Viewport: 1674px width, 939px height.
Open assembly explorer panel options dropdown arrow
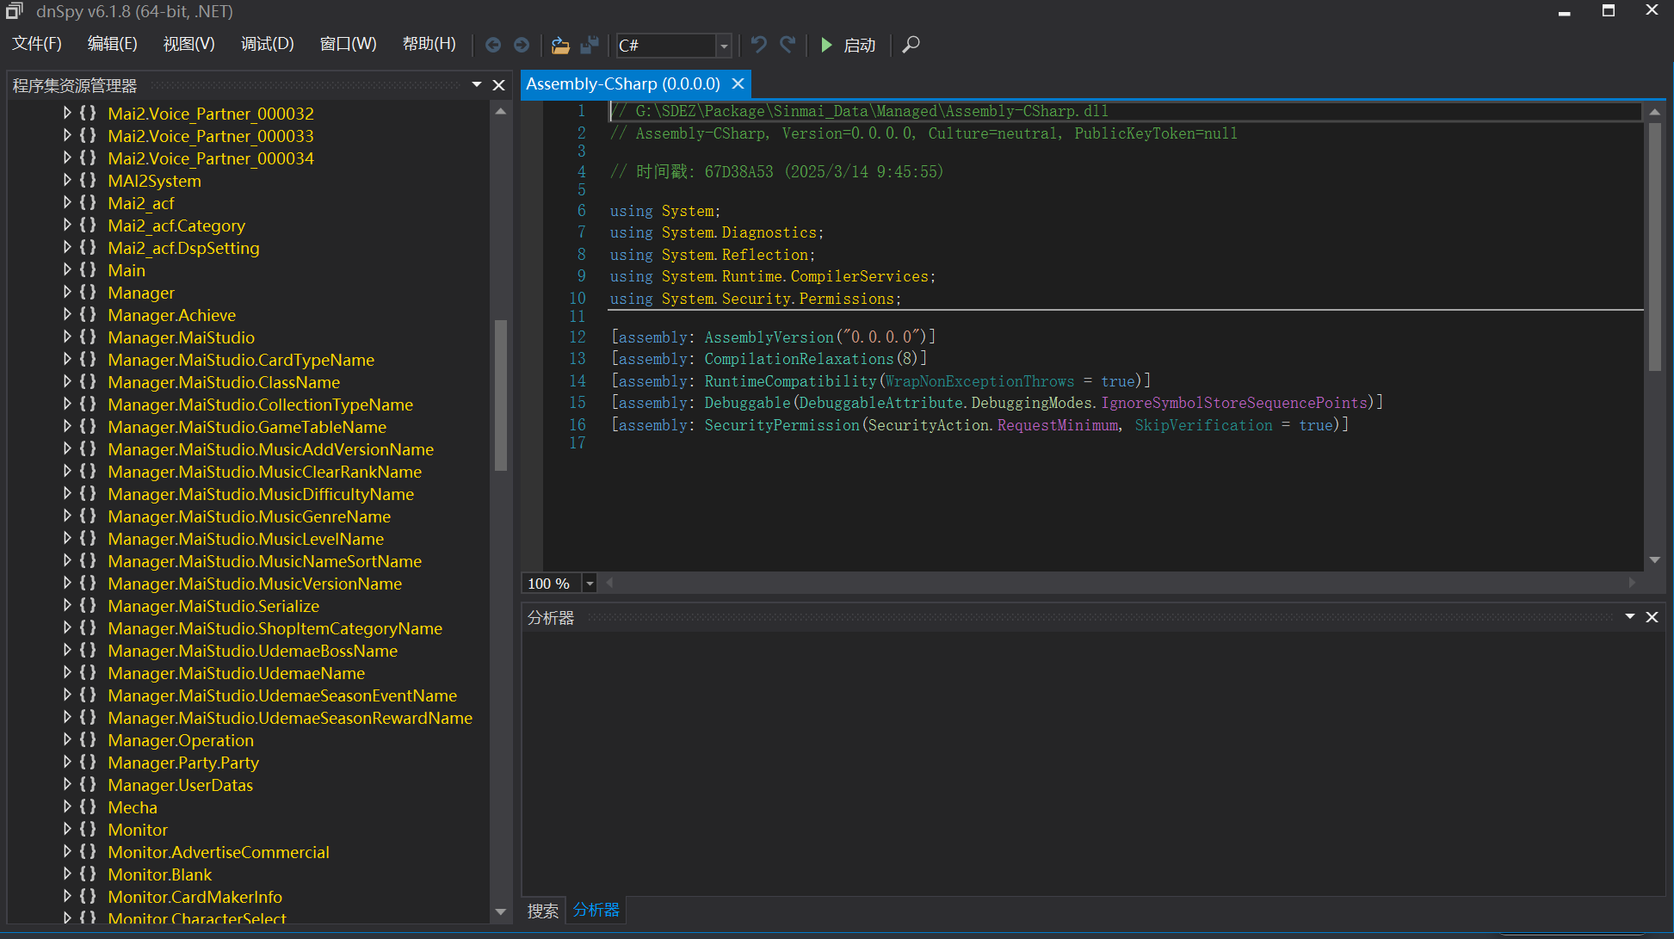[477, 84]
